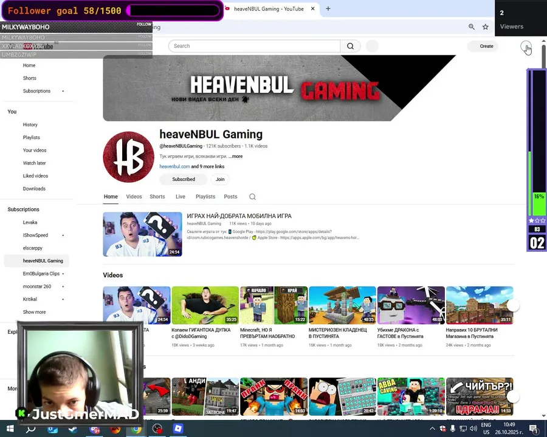
Task: Open the Roblox taskbar icon
Action: 178,429
